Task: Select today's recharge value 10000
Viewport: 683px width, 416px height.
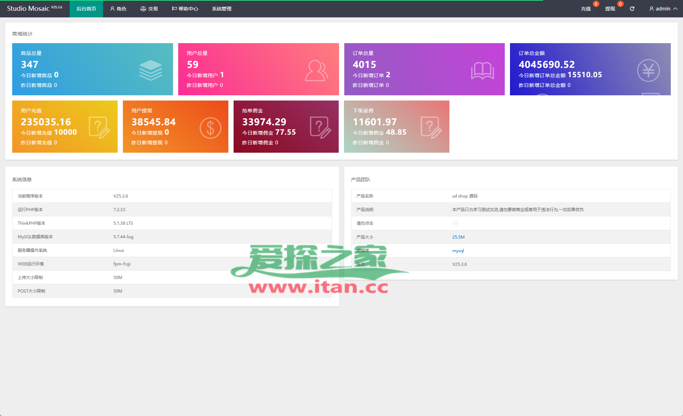Action: (x=65, y=132)
